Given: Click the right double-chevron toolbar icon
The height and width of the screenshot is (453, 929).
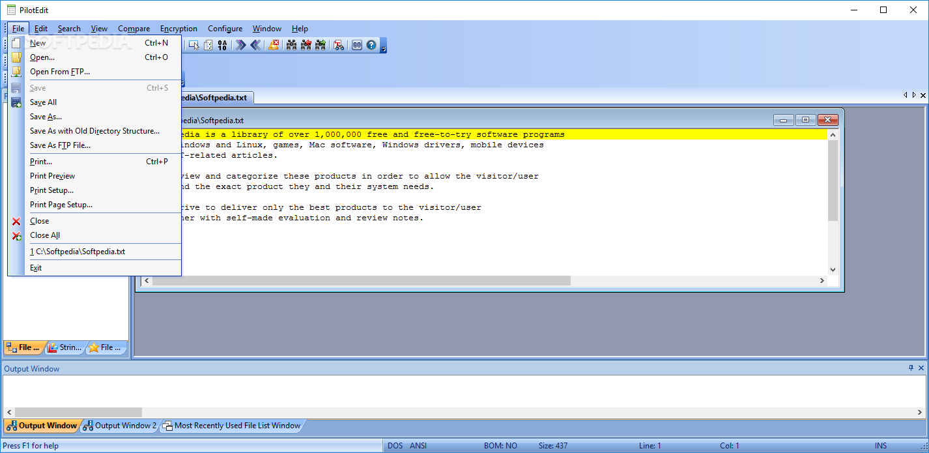Looking at the screenshot, I should 241,45.
